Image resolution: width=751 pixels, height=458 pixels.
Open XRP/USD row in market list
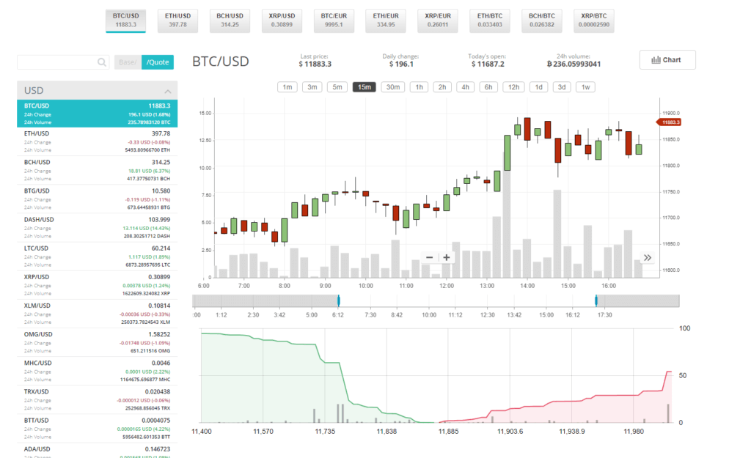[98, 285]
